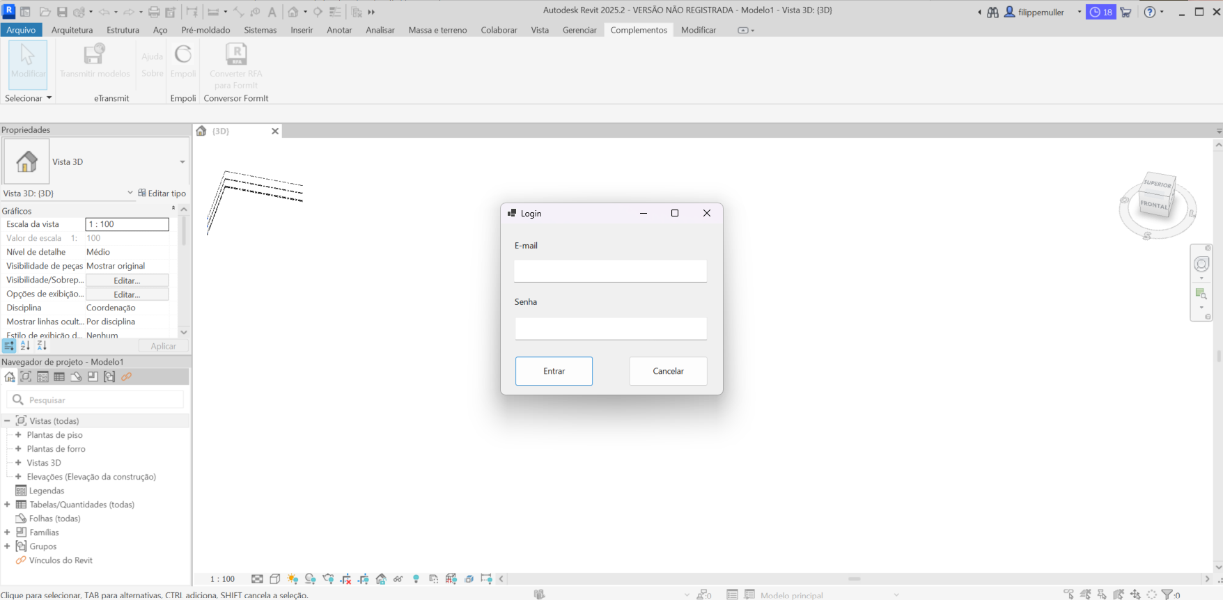Click Editar button for Visibilidade/Sobreposição
This screenshot has width=1223, height=600.
click(127, 281)
